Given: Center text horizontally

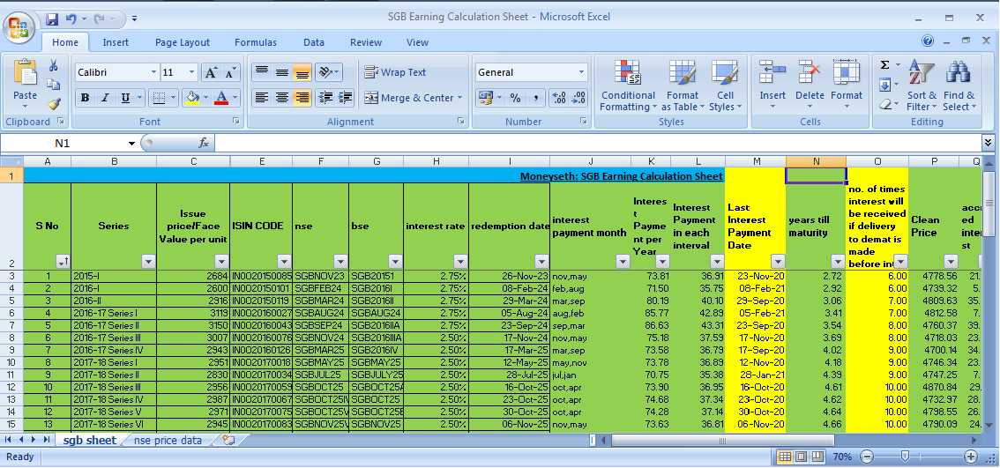Looking at the screenshot, I should (281, 98).
